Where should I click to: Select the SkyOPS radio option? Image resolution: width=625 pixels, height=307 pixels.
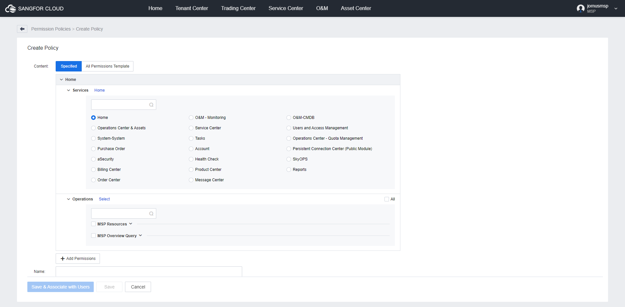click(289, 159)
